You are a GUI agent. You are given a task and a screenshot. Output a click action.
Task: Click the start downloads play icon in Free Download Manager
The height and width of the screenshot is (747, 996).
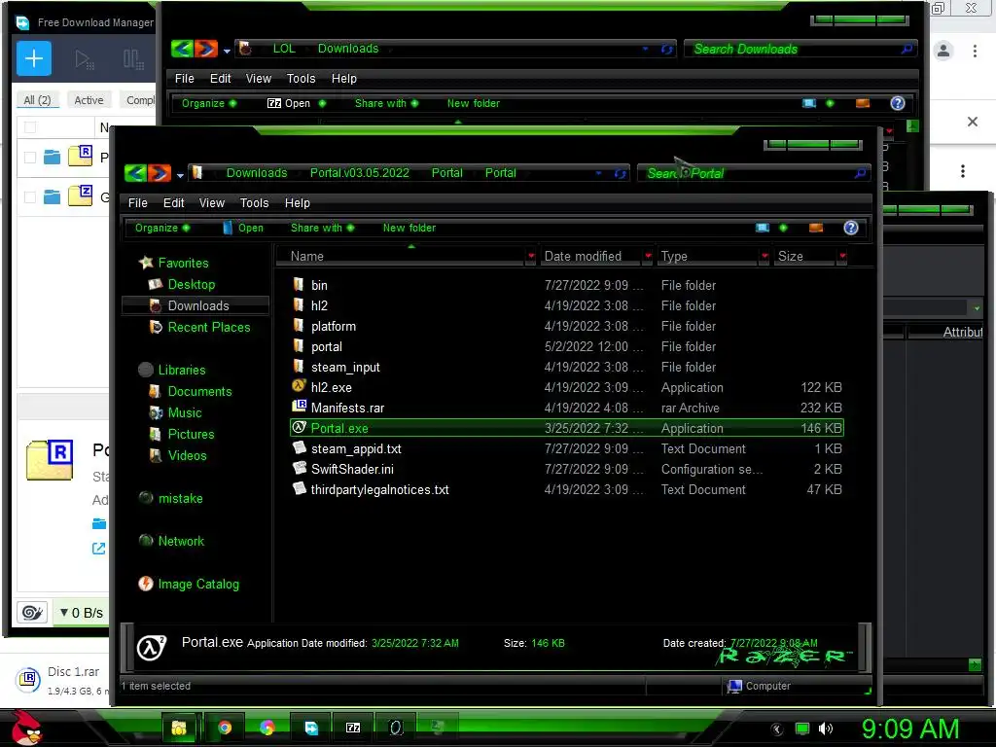pyautogui.click(x=84, y=59)
